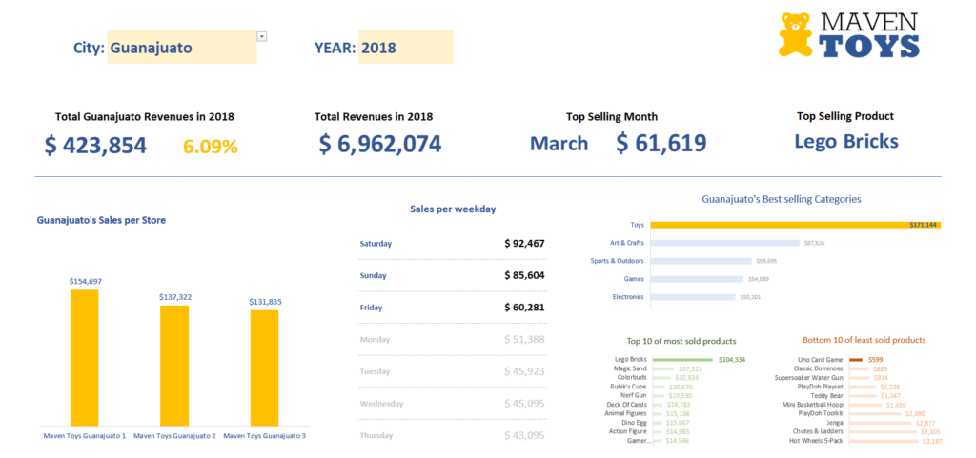Click the Deck Of Cards product label
976x458 pixels.
coord(627,405)
